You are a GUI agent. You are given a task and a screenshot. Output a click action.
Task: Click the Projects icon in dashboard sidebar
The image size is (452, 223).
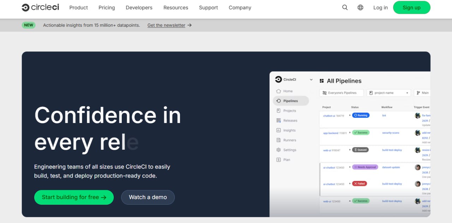[279, 111]
